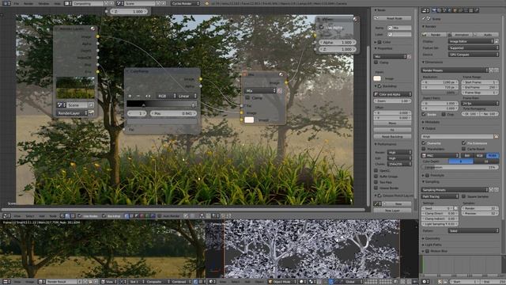
Task: Add a color stop on the ColorRamp node
Action: (130, 96)
